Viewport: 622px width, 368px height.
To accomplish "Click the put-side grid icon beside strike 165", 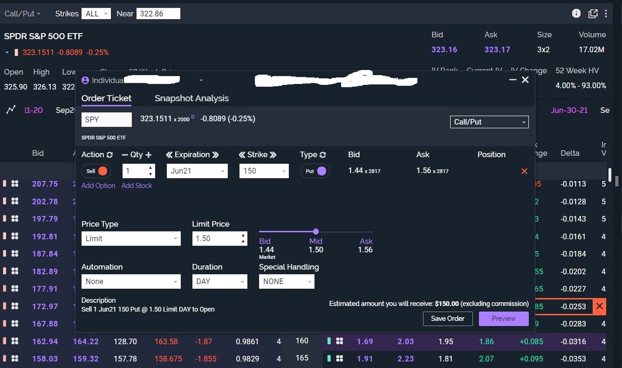I will 340,359.
